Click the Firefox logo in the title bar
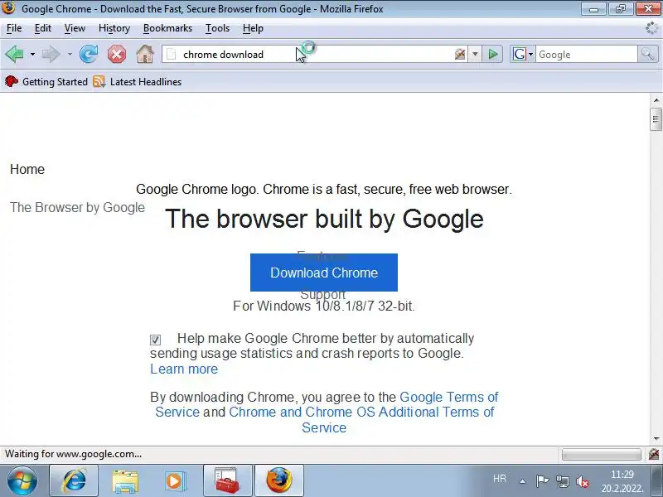This screenshot has width=663, height=497. [x=8, y=8]
